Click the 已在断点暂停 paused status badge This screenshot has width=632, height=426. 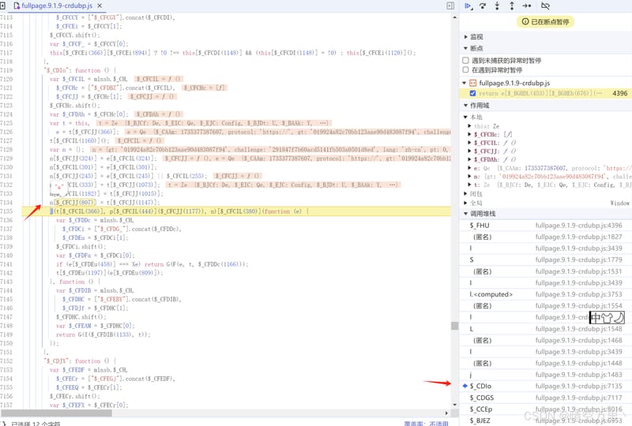pos(545,22)
